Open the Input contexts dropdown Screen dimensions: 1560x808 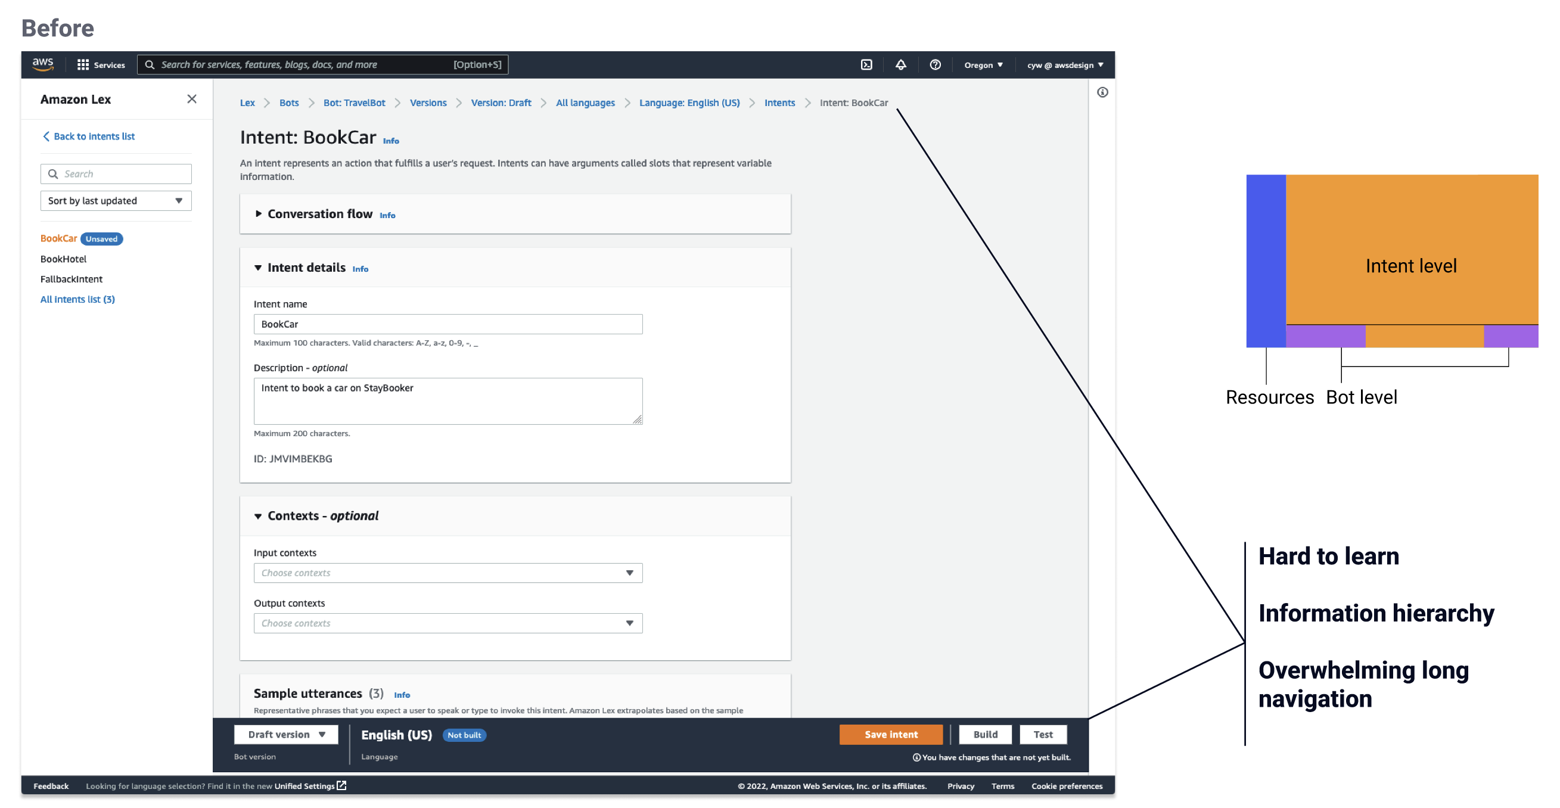448,573
